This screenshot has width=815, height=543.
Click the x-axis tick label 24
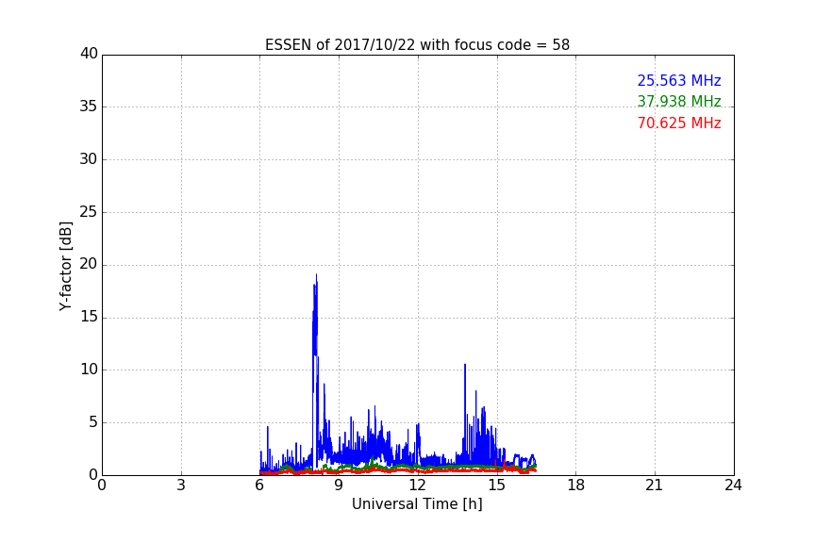coord(733,485)
